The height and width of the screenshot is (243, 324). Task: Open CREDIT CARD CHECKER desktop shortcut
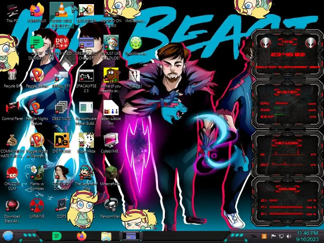tap(86, 47)
